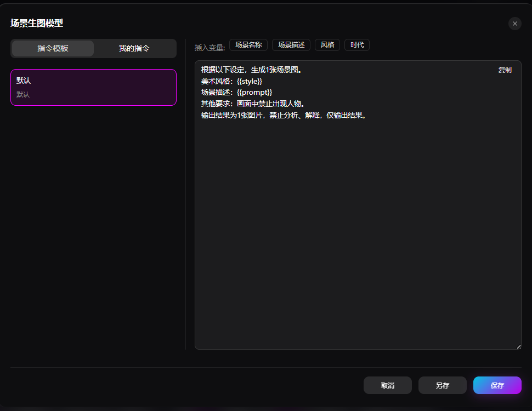Click the line 场景描述：{{prompt}}

[x=236, y=92]
